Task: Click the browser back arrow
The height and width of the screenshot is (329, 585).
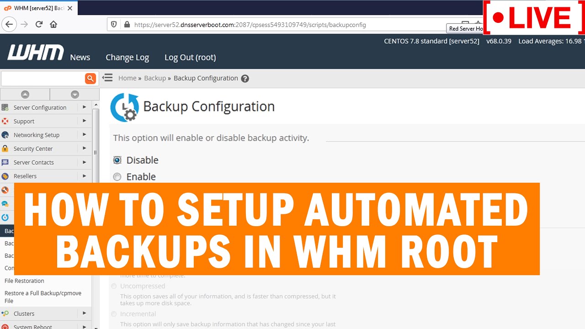Action: pos(9,24)
